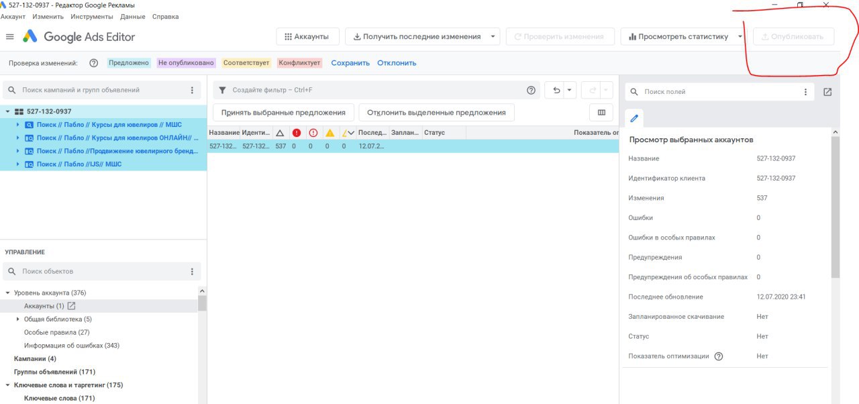Click the red error-circle column header
The image size is (859, 404).
click(297, 133)
